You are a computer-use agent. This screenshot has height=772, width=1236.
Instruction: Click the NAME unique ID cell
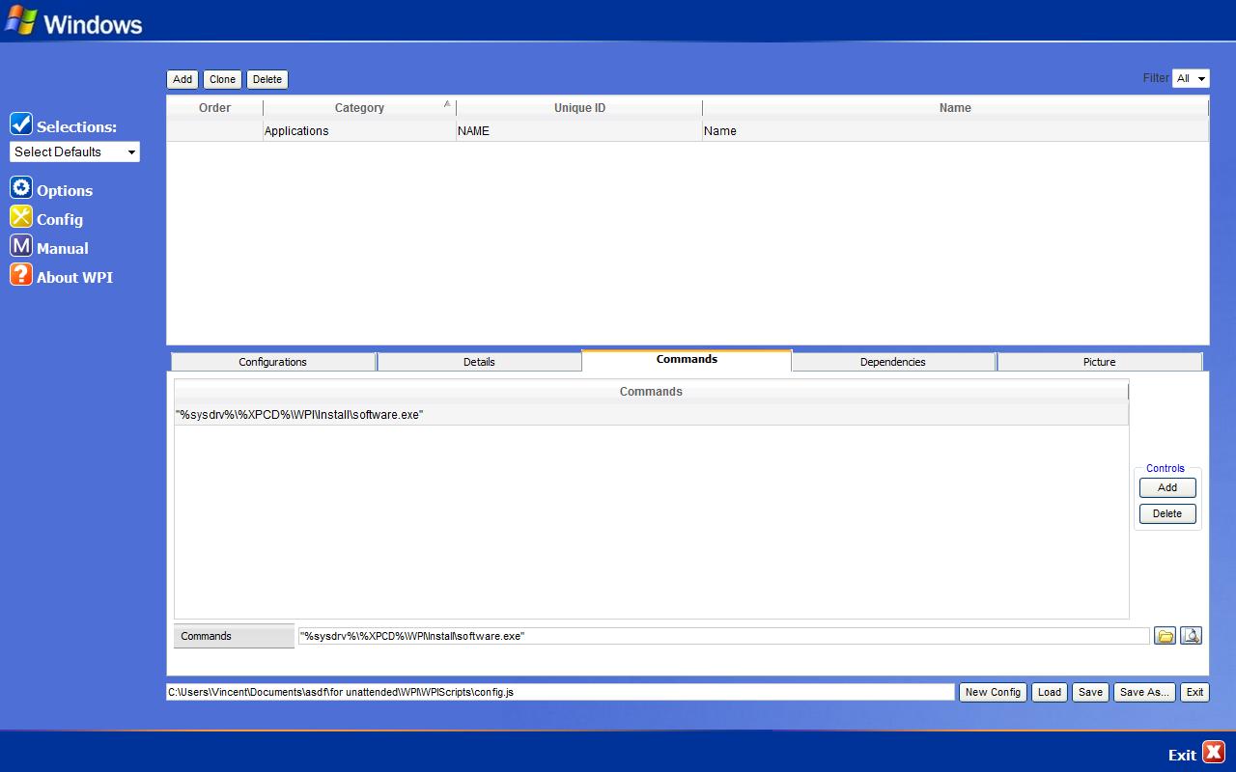point(579,131)
